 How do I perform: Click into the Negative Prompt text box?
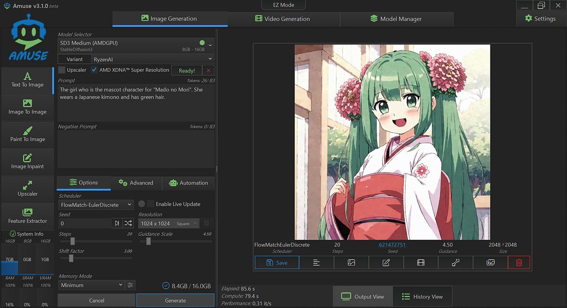tap(136, 149)
